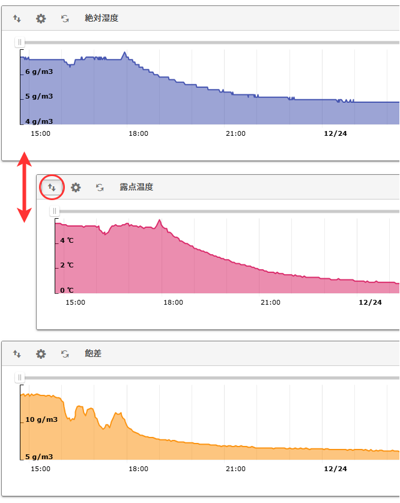Screen dimensions: 400x503
Task: Click reorder arrows icon on 絶対湿度 panel
Action: click(x=17, y=19)
